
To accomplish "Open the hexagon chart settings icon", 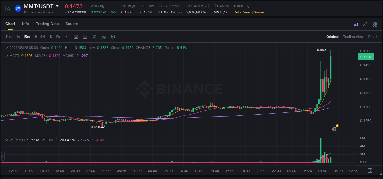I will pos(113,37).
